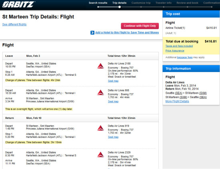Click the Delta logo for flight 908
The height and width of the screenshot is (169, 220).
pos(100,93)
